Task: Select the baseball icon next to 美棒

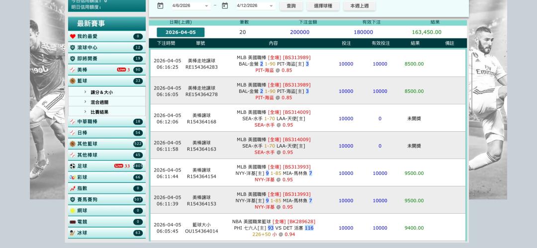Action: [73, 70]
